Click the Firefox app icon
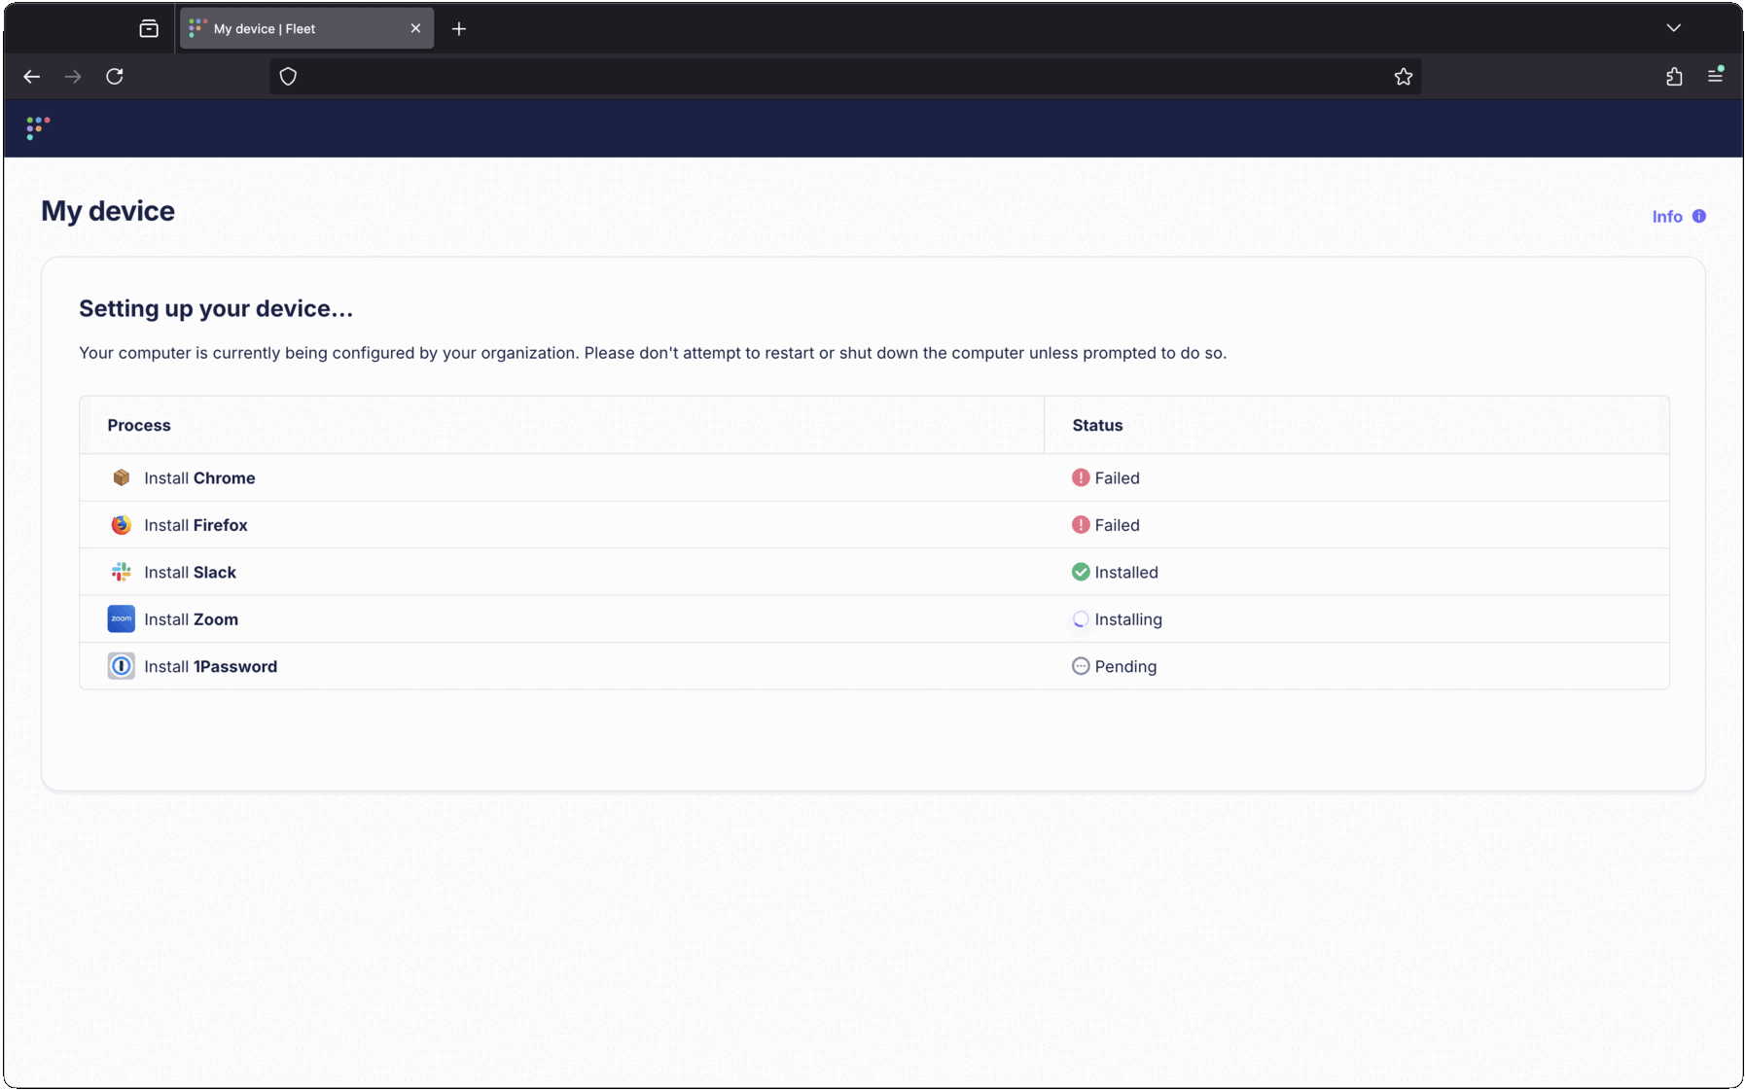1746x1091 pixels. (121, 525)
